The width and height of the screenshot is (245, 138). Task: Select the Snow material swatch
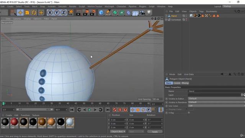tap(70, 123)
